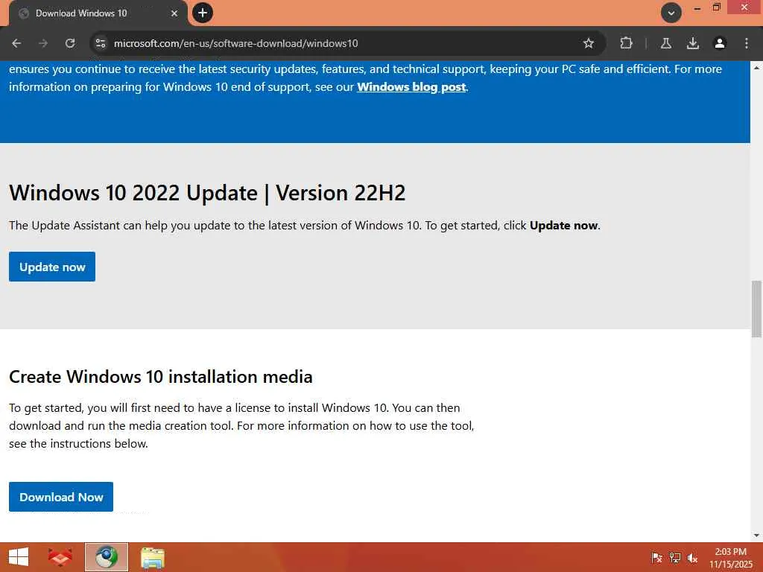Screen dimensions: 763x572
Task: Click the scrollbar up arrow
Action: pyautogui.click(x=756, y=68)
